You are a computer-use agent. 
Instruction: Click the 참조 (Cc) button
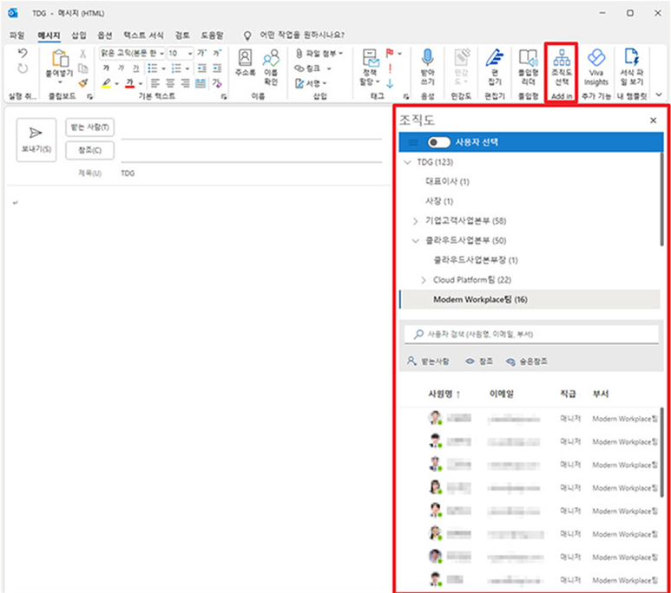(89, 151)
